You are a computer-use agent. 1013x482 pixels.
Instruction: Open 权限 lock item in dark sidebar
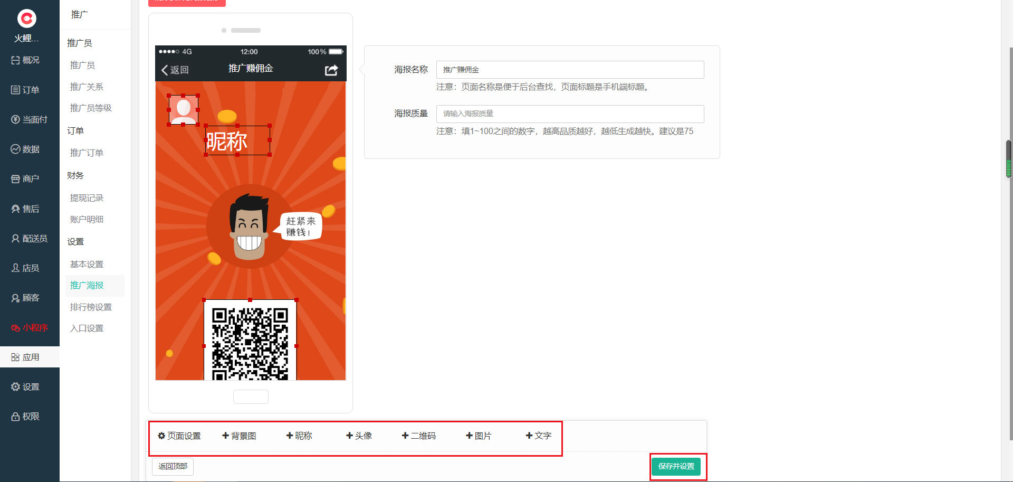tap(25, 416)
